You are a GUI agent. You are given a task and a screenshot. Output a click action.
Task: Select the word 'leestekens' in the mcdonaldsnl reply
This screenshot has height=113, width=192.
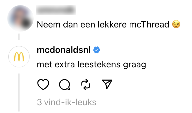click(x=99, y=65)
